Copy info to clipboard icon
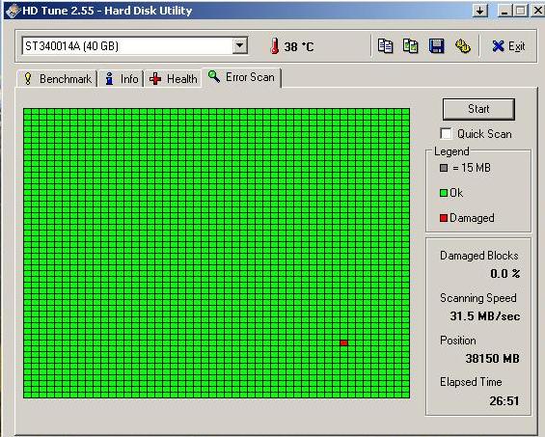 [x=385, y=46]
